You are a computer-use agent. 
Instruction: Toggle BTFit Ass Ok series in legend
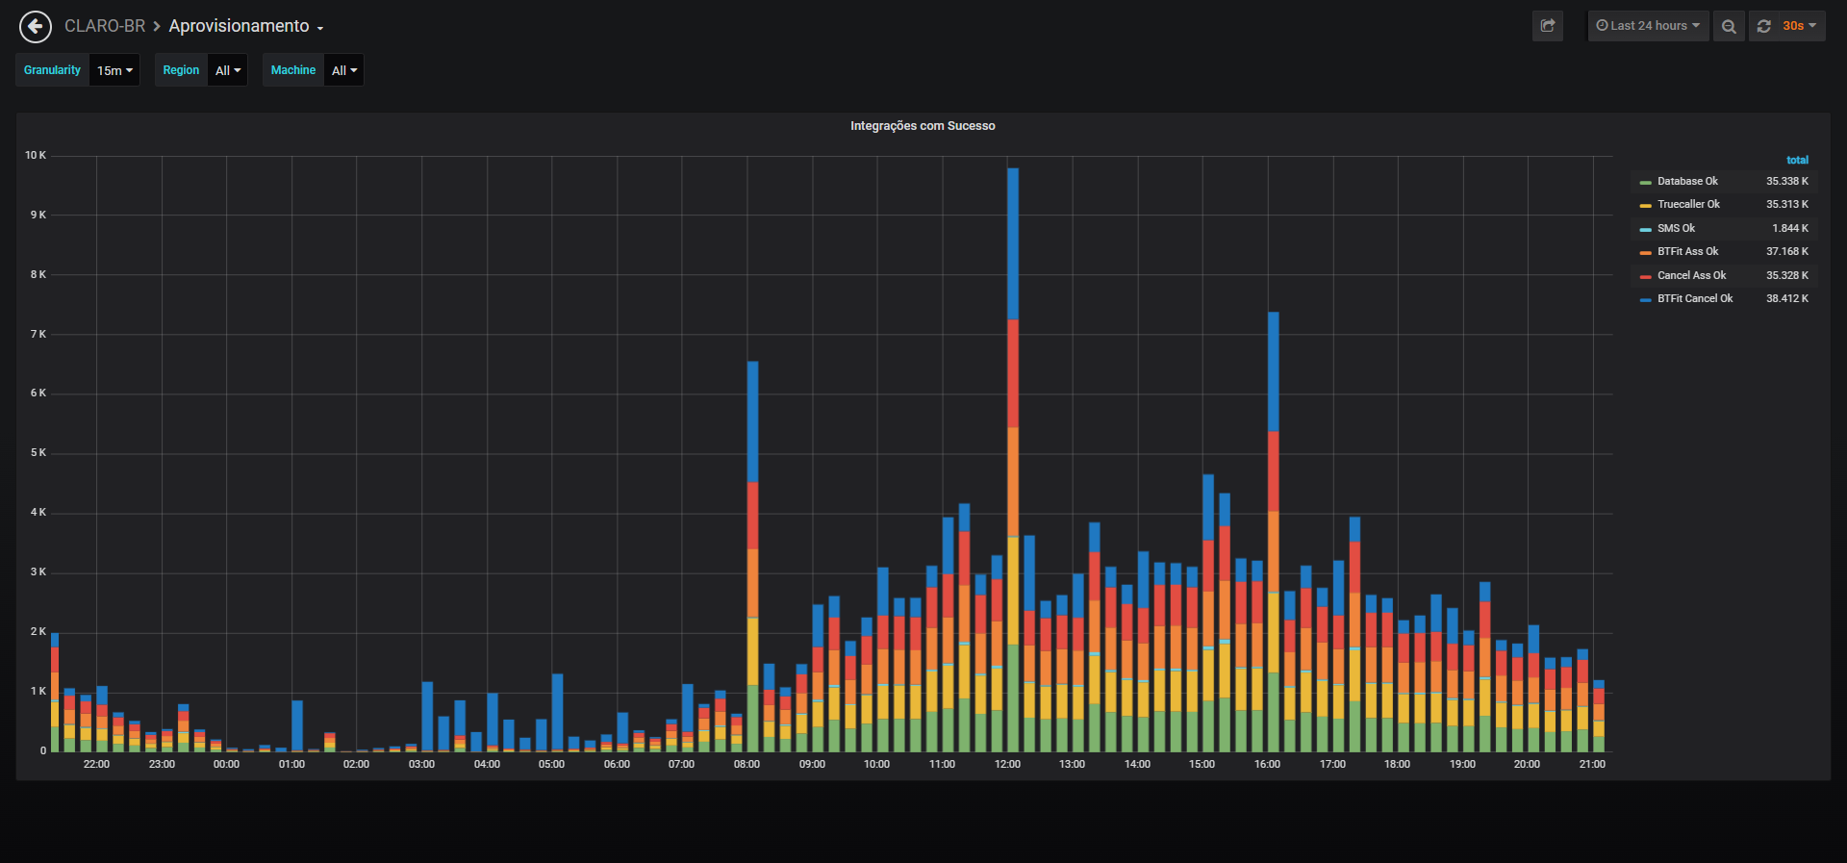(x=1687, y=251)
